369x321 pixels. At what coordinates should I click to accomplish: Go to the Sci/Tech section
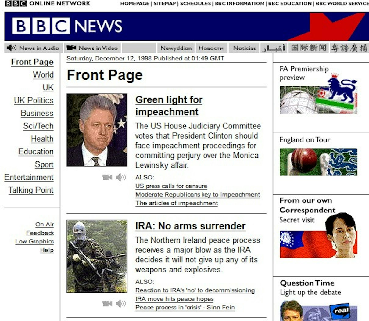tap(38, 126)
